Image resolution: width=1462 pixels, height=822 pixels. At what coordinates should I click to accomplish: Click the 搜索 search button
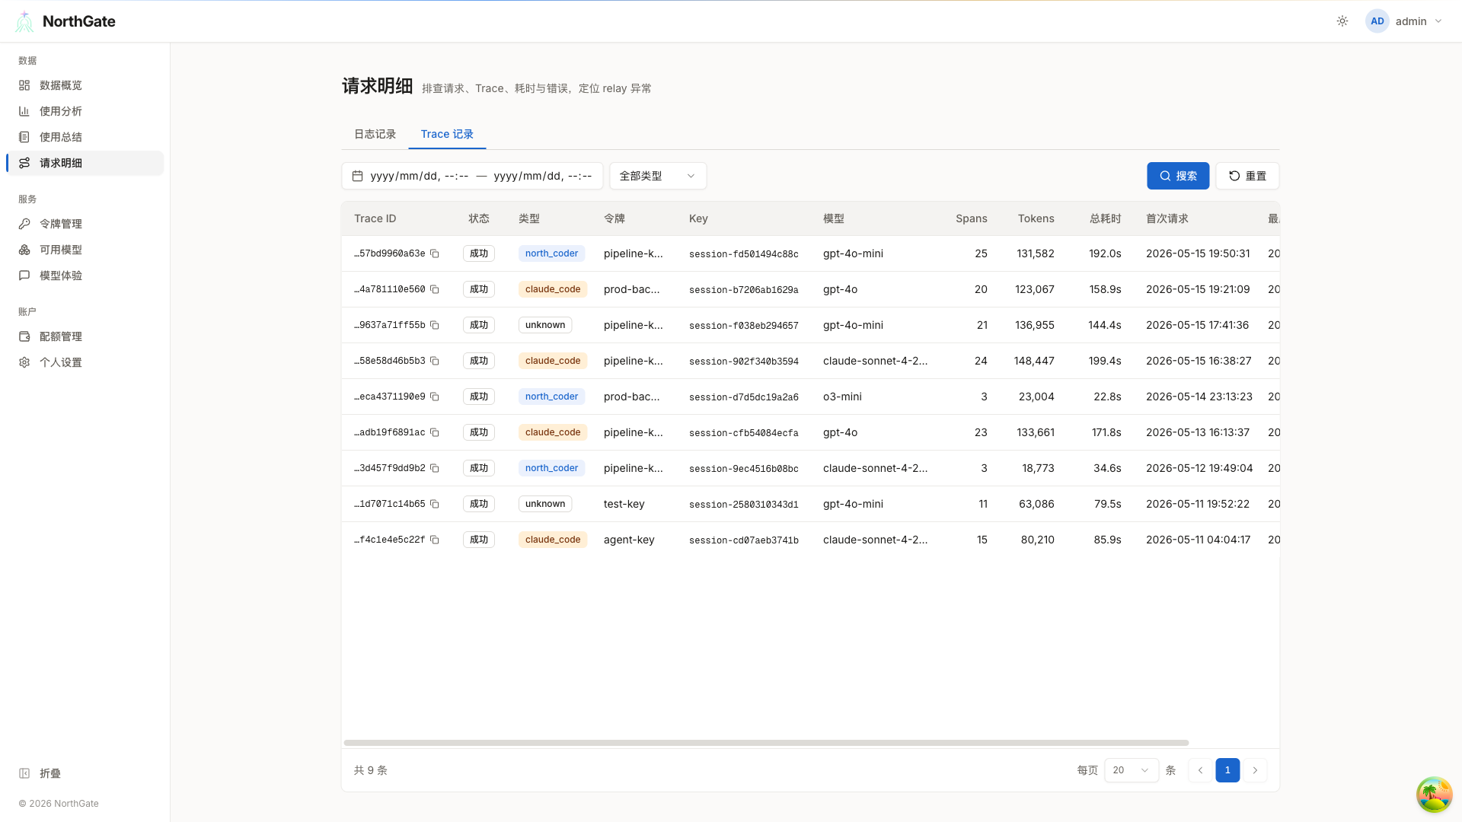tap(1178, 176)
